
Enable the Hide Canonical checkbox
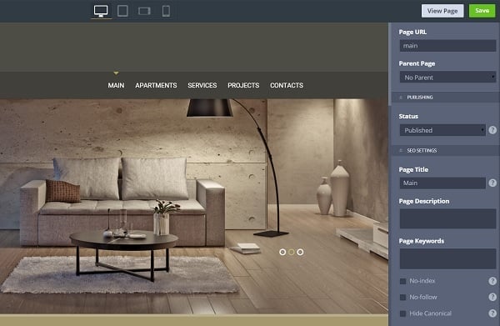[403, 313]
